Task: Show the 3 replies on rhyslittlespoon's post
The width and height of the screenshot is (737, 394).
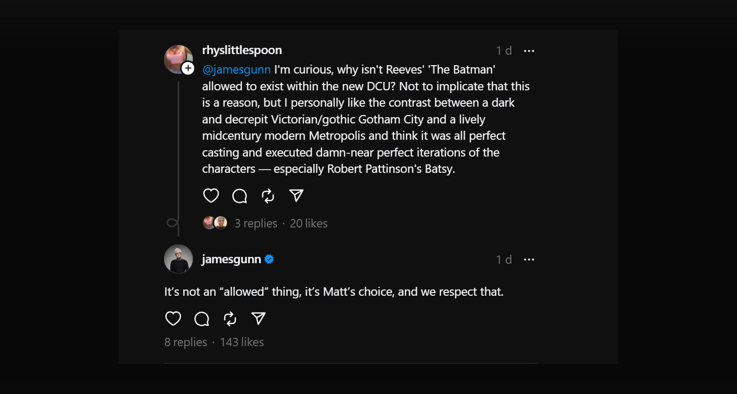Action: tap(256, 223)
